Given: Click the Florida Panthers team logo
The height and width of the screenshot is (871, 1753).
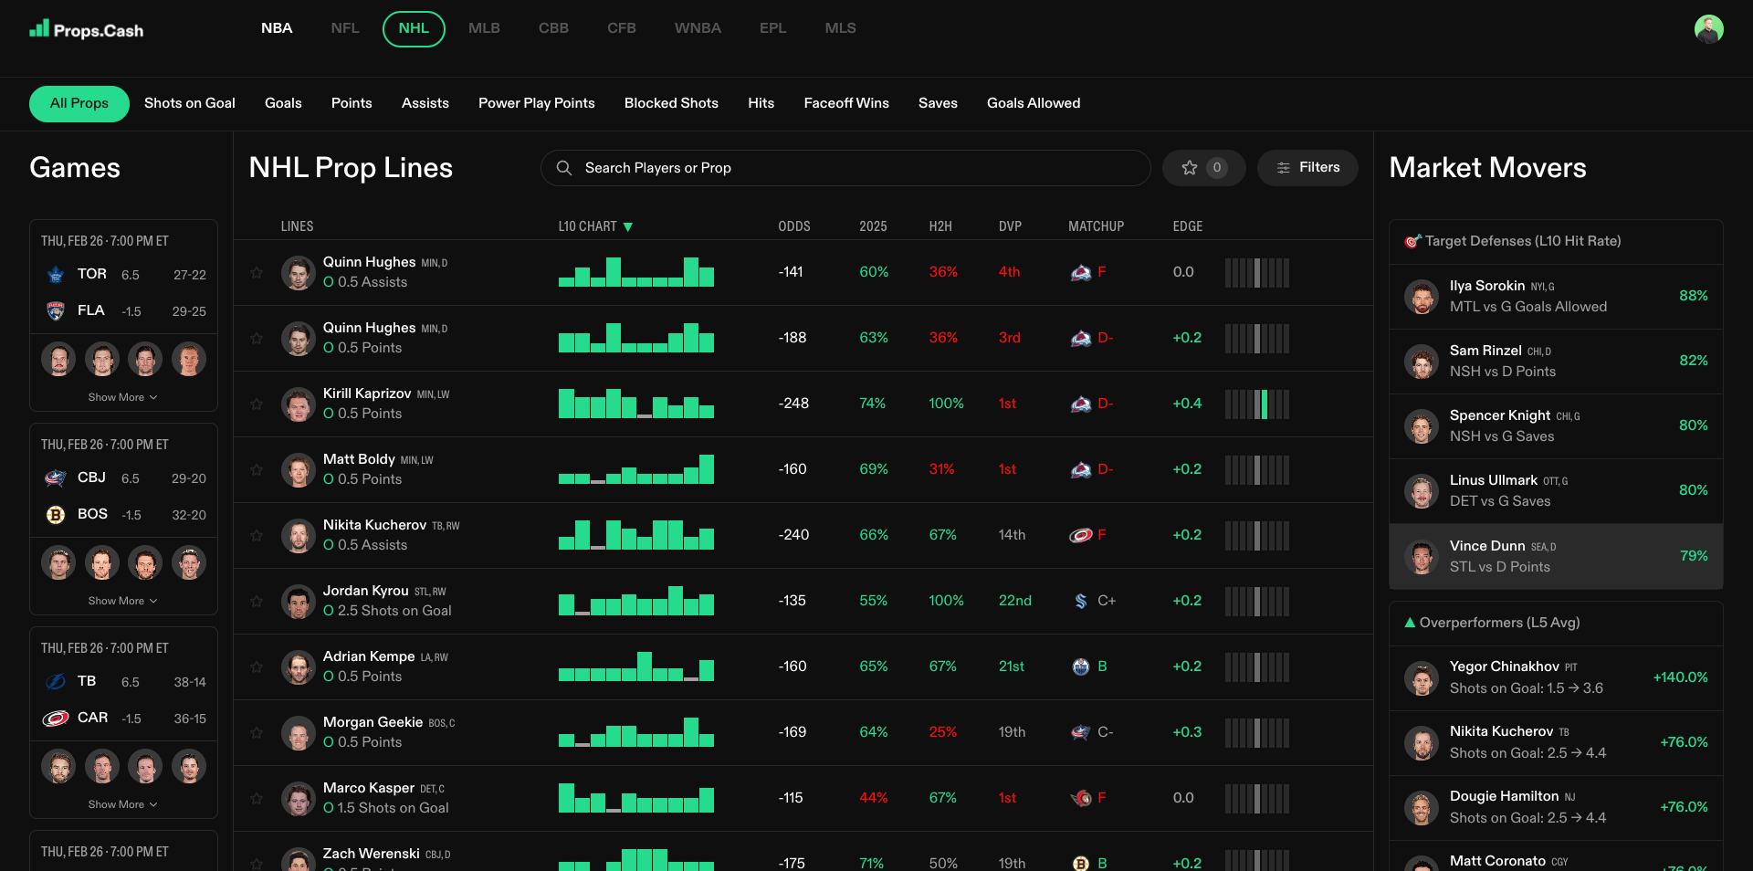Looking at the screenshot, I should click(56, 310).
